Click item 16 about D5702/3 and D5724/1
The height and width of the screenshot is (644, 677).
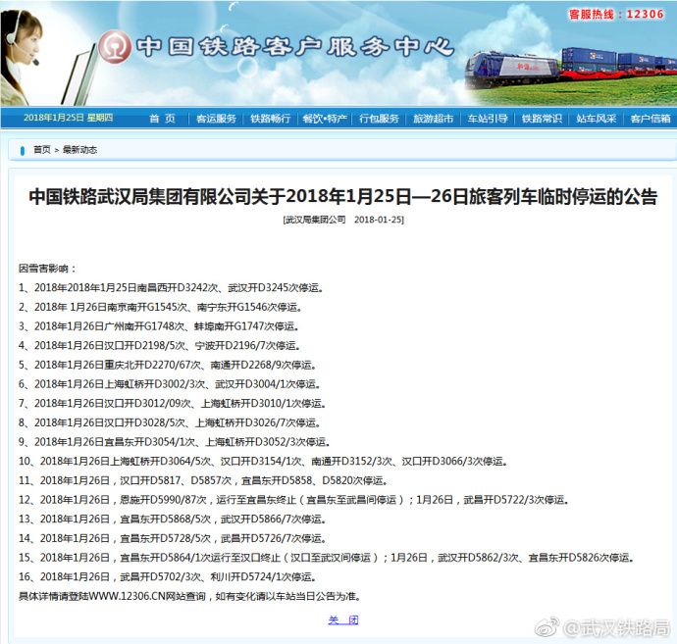[168, 576]
